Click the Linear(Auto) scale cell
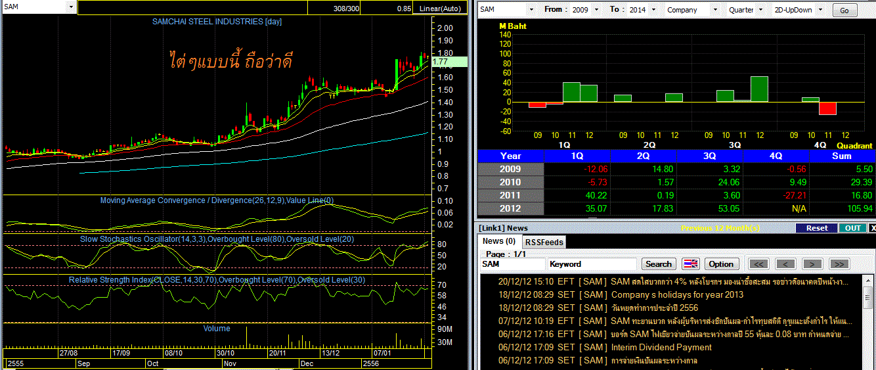876x370 pixels. coord(441,9)
